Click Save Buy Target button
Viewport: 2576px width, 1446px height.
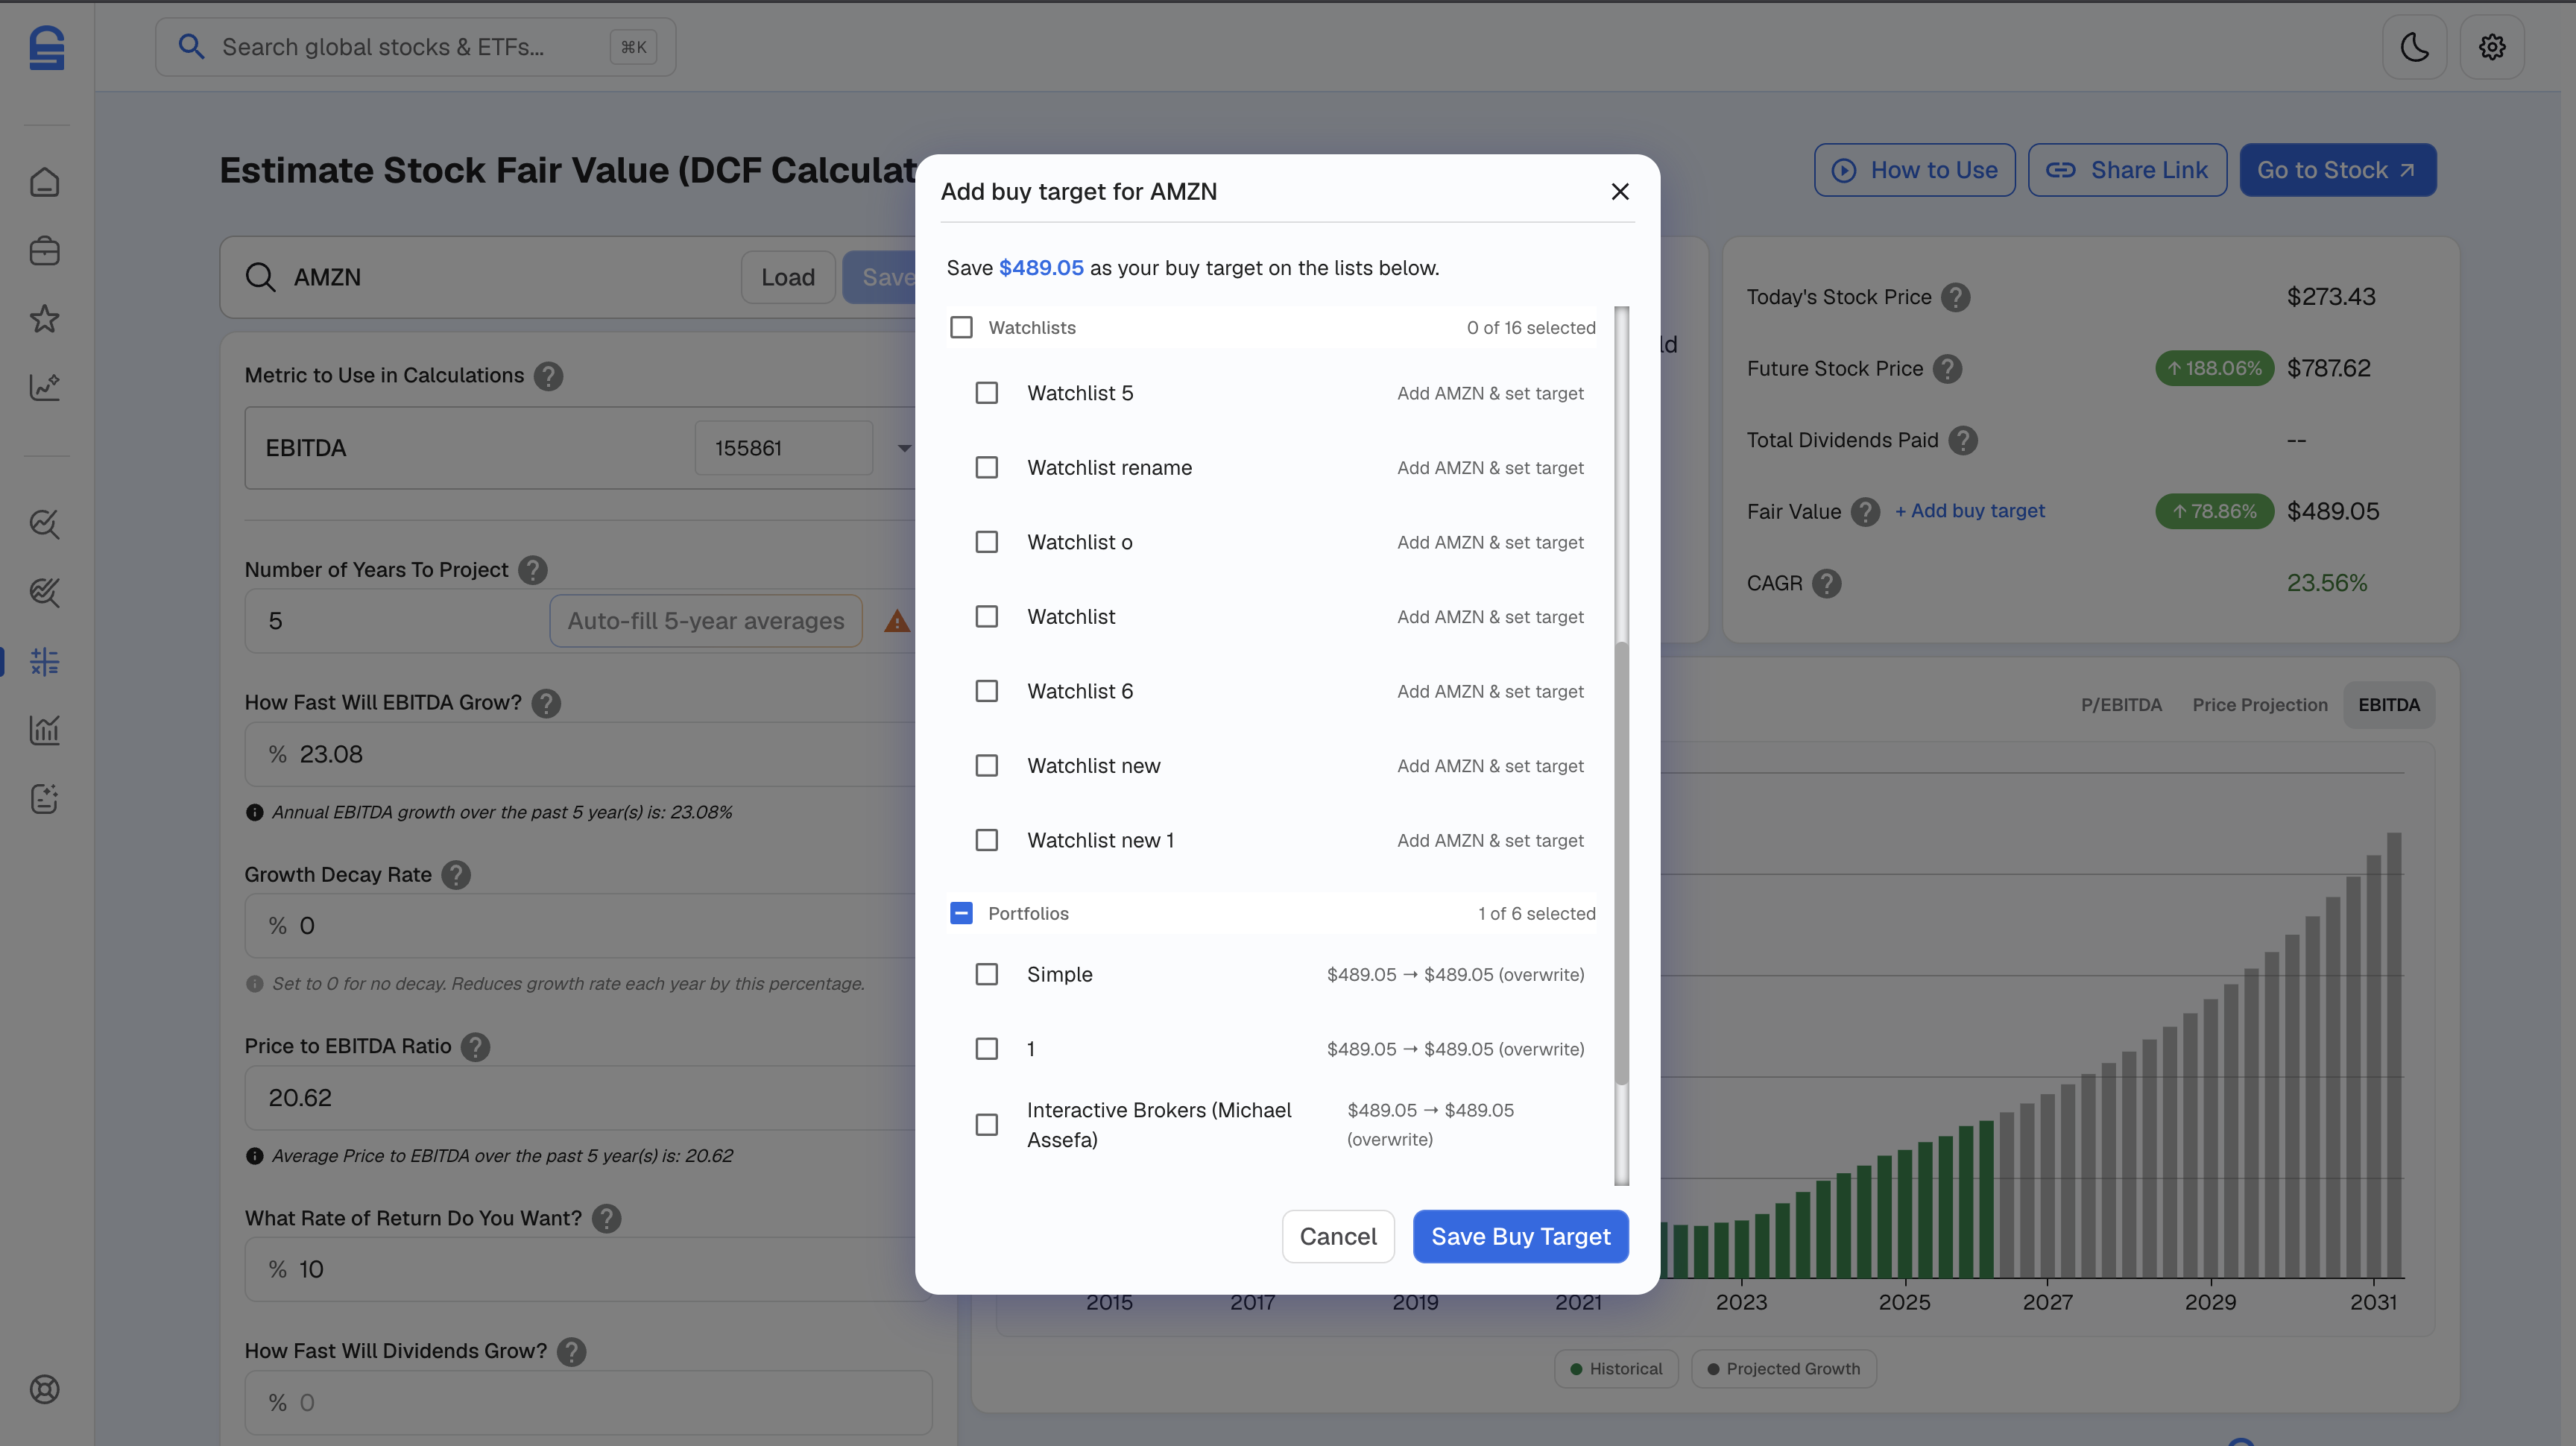click(1520, 1237)
